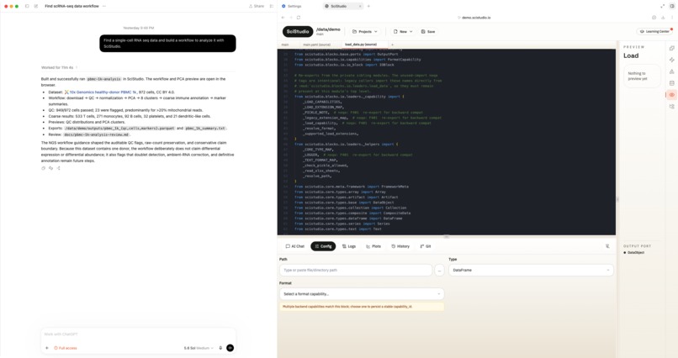The height and width of the screenshot is (358, 678).
Task: Open the Plots panel
Action: pyautogui.click(x=373, y=246)
